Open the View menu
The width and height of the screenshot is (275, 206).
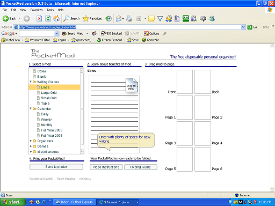click(x=23, y=10)
